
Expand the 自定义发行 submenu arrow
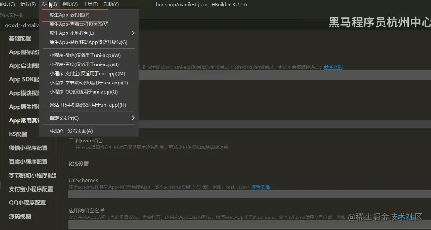(133, 118)
